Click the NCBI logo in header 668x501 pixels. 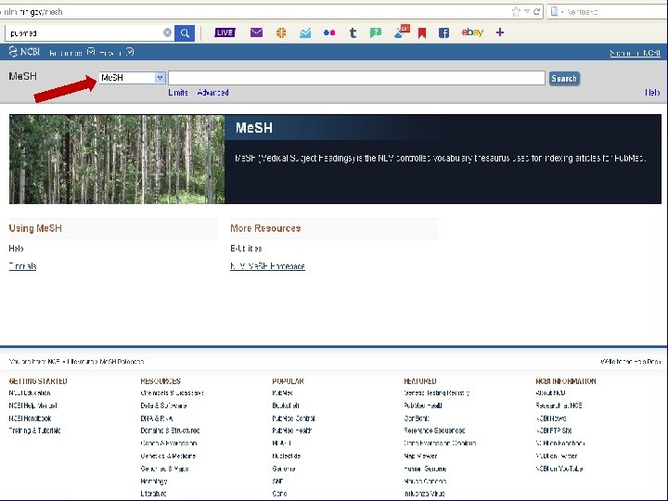point(24,52)
